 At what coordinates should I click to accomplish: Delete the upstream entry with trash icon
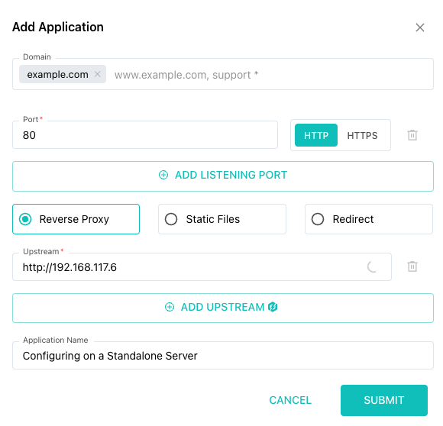(412, 266)
